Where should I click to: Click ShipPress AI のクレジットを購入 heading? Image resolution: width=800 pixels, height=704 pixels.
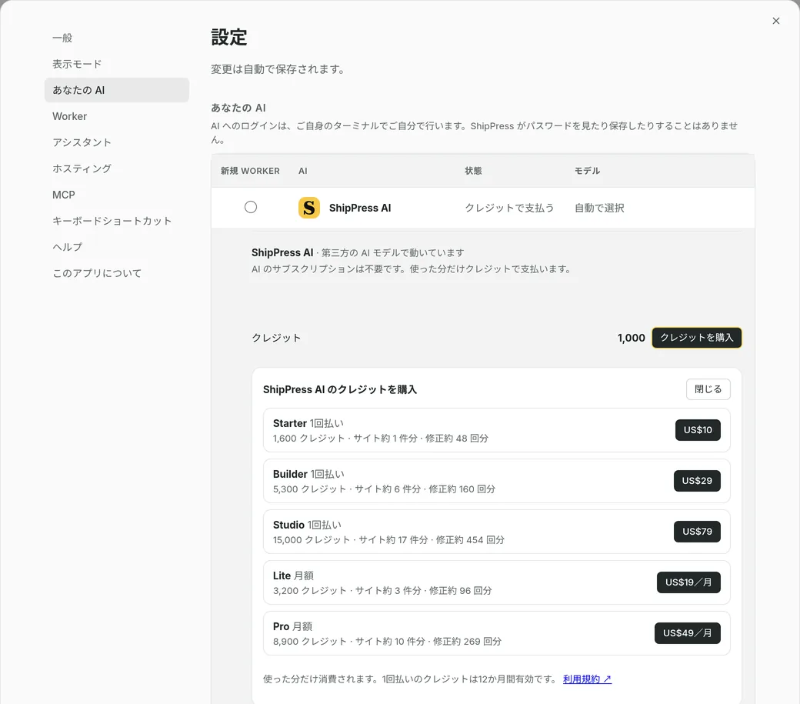[x=340, y=390]
